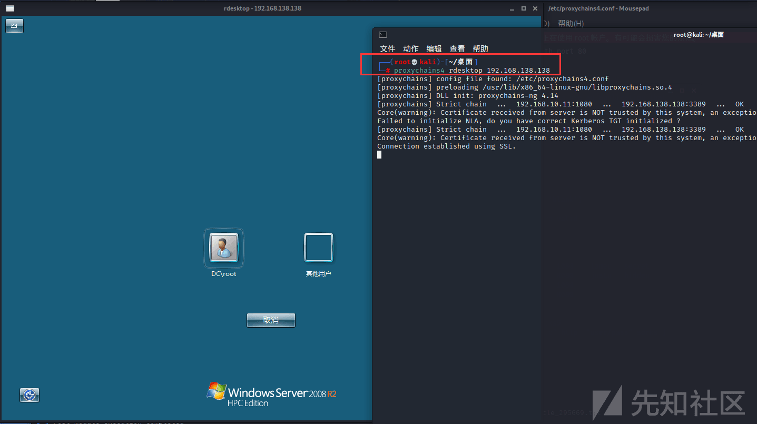The image size is (757, 424).
Task: Open the 文件 menu in terminal
Action: point(387,48)
